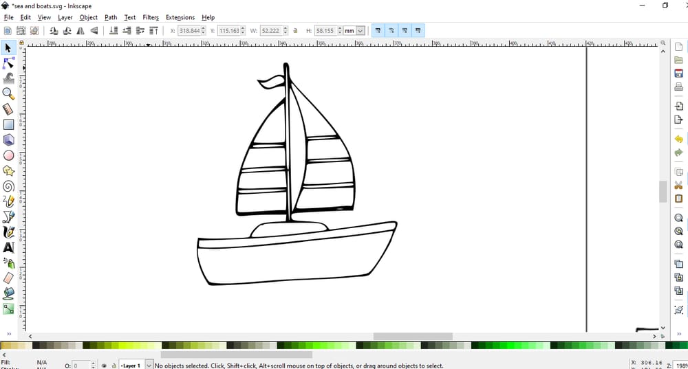Image resolution: width=688 pixels, height=369 pixels.
Task: Click the Zoom to fit drawing icon
Action: [x=678, y=231]
